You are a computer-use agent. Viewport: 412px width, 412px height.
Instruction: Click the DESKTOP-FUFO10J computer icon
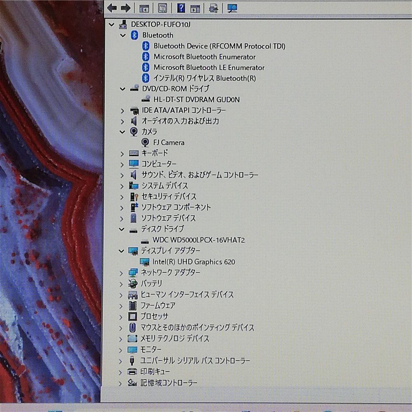(x=123, y=24)
